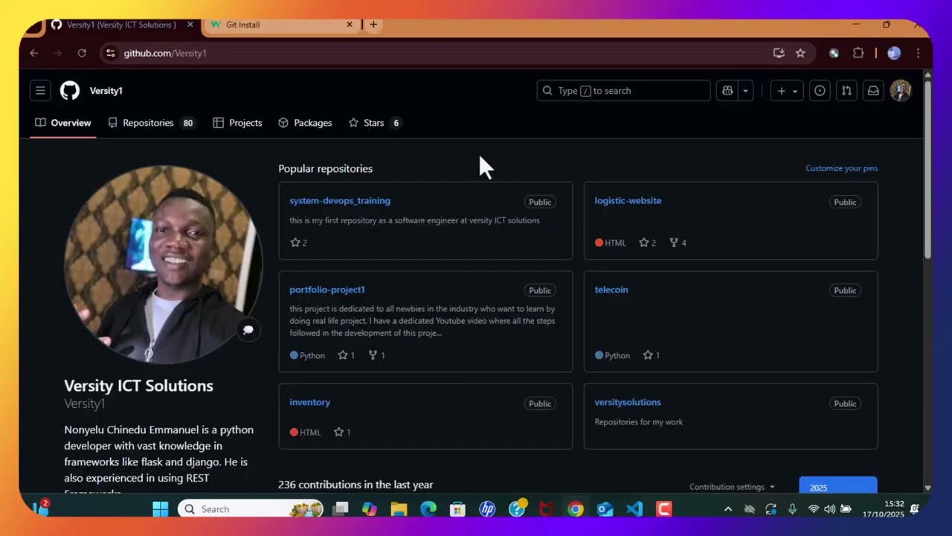Open the GitHub hamburger navigation menu
This screenshot has height=536, width=952.
click(x=40, y=91)
